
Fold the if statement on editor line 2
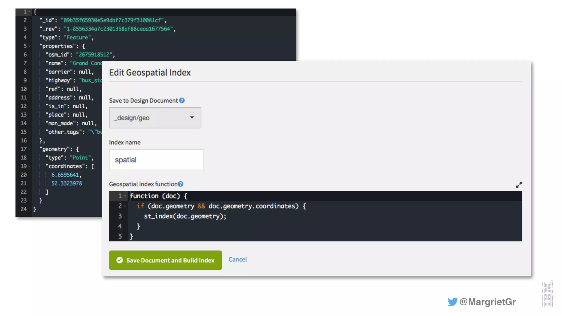pos(125,206)
